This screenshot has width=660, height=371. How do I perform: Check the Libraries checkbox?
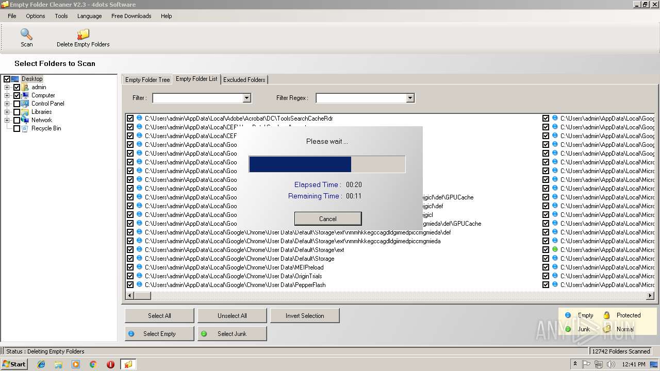(x=16, y=112)
